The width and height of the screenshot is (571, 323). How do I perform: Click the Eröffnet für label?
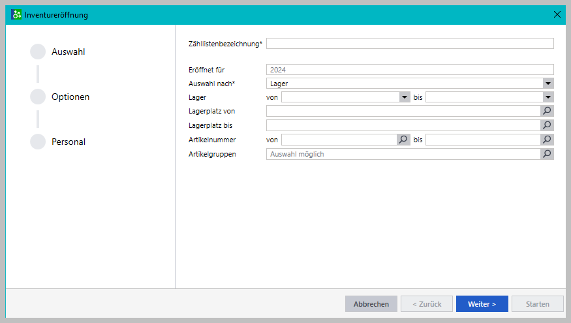pos(206,70)
